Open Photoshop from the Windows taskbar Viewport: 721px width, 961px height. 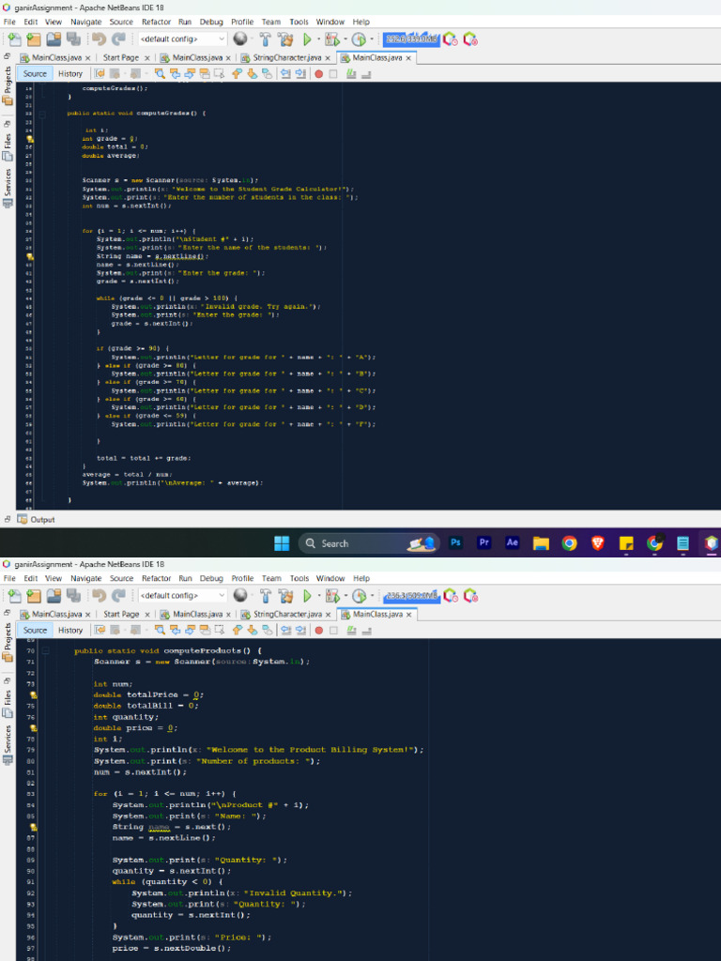tap(456, 543)
